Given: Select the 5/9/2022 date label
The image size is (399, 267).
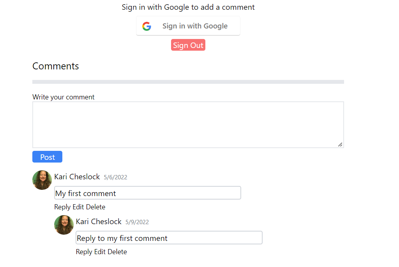Looking at the screenshot, I should pyautogui.click(x=137, y=222).
